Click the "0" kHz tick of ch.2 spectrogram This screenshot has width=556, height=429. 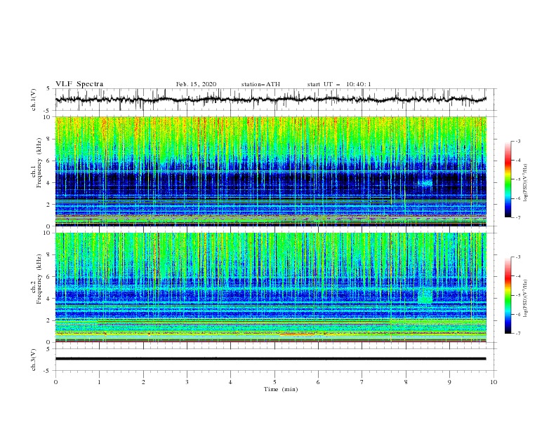coord(49,342)
